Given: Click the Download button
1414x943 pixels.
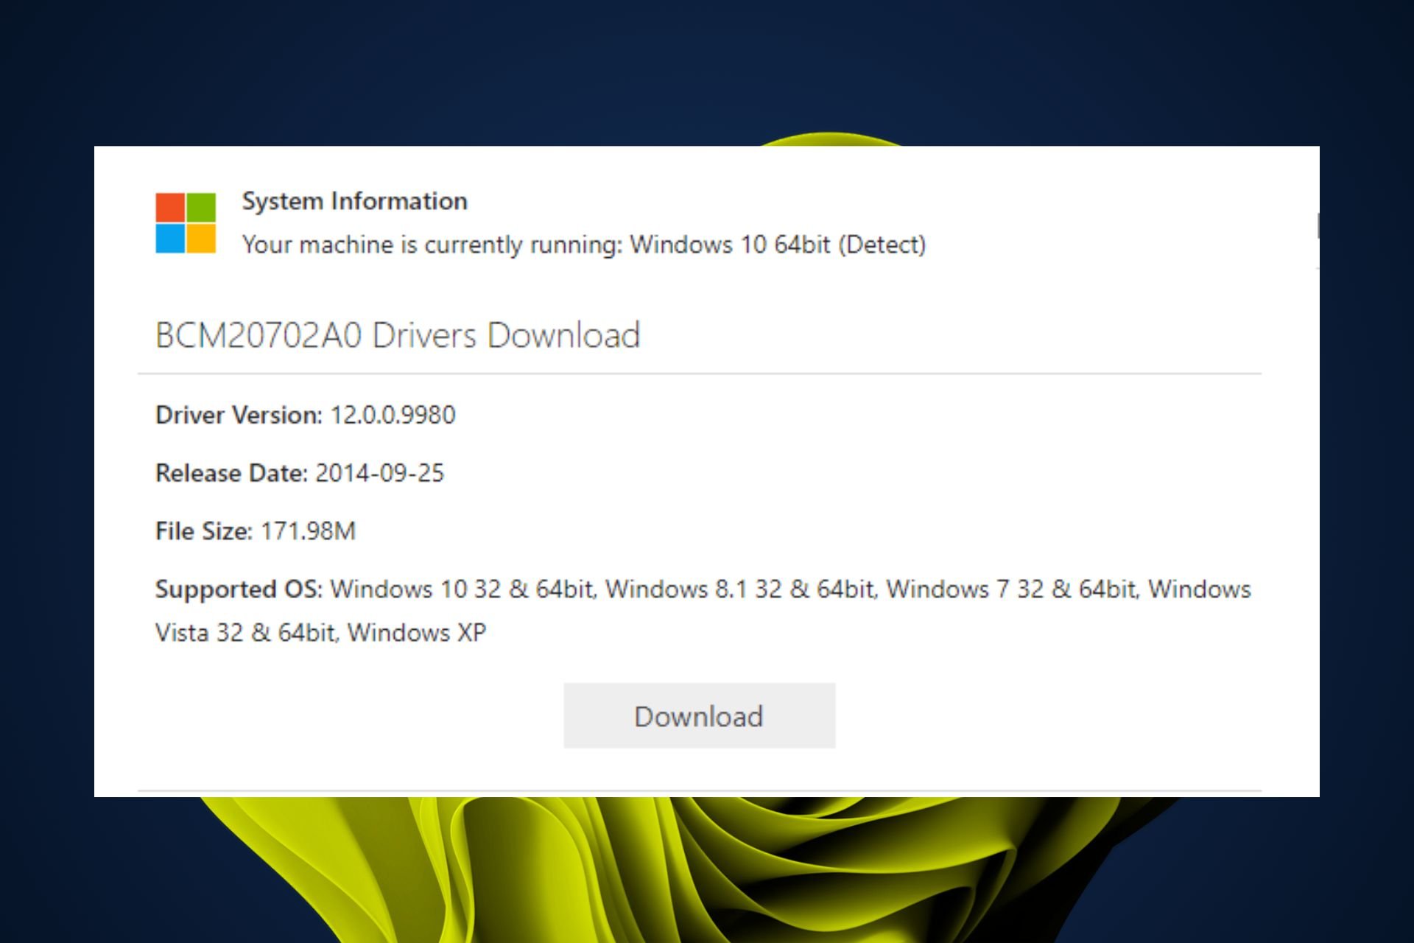Looking at the screenshot, I should [x=699, y=715].
